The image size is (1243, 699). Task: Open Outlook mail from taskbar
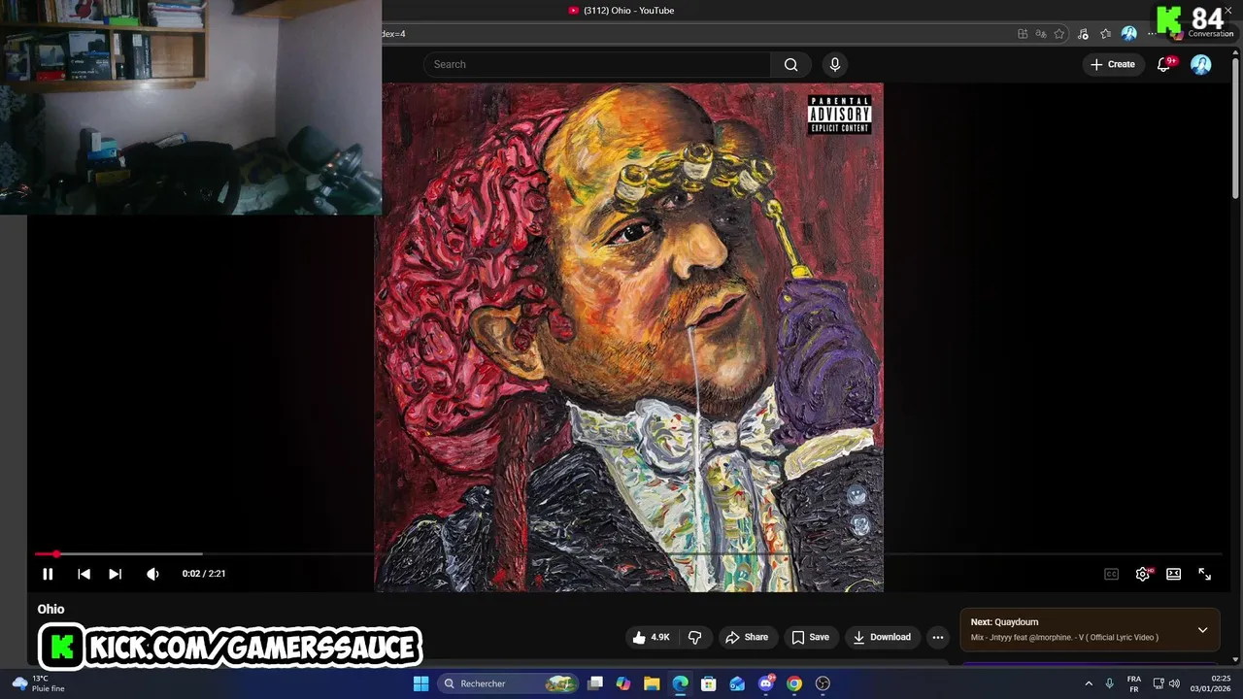tap(737, 683)
